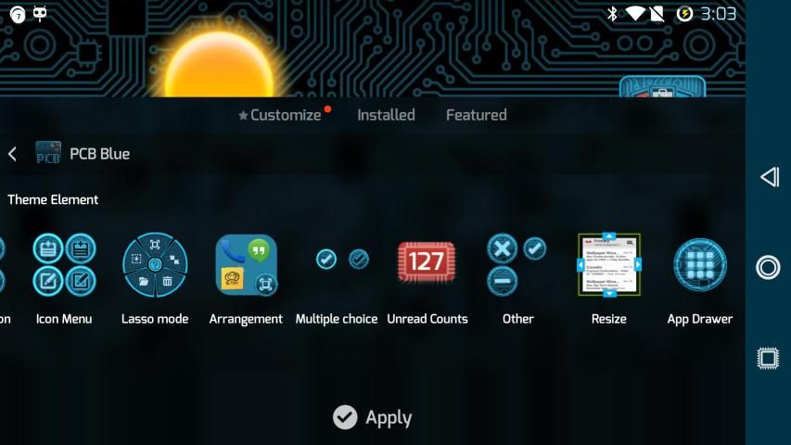Image resolution: width=791 pixels, height=445 pixels.
Task: Select the Resize preview thumbnail
Action: click(609, 264)
